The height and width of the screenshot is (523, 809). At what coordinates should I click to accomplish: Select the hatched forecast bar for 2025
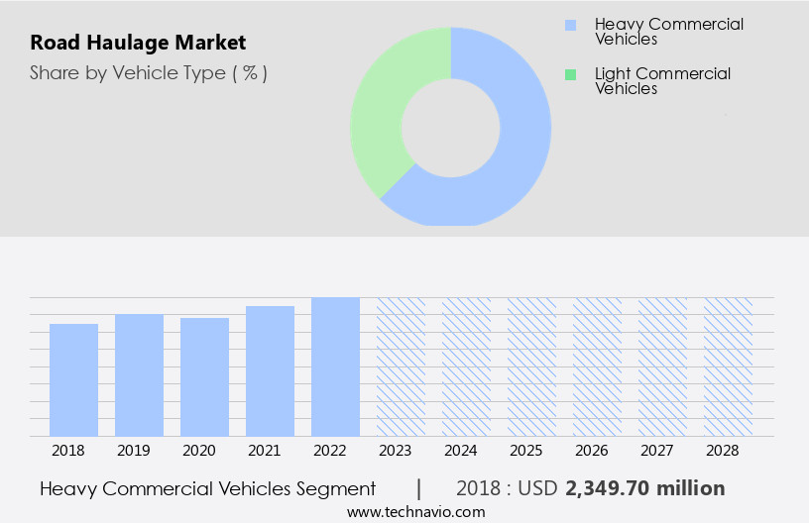pyautogui.click(x=532, y=366)
